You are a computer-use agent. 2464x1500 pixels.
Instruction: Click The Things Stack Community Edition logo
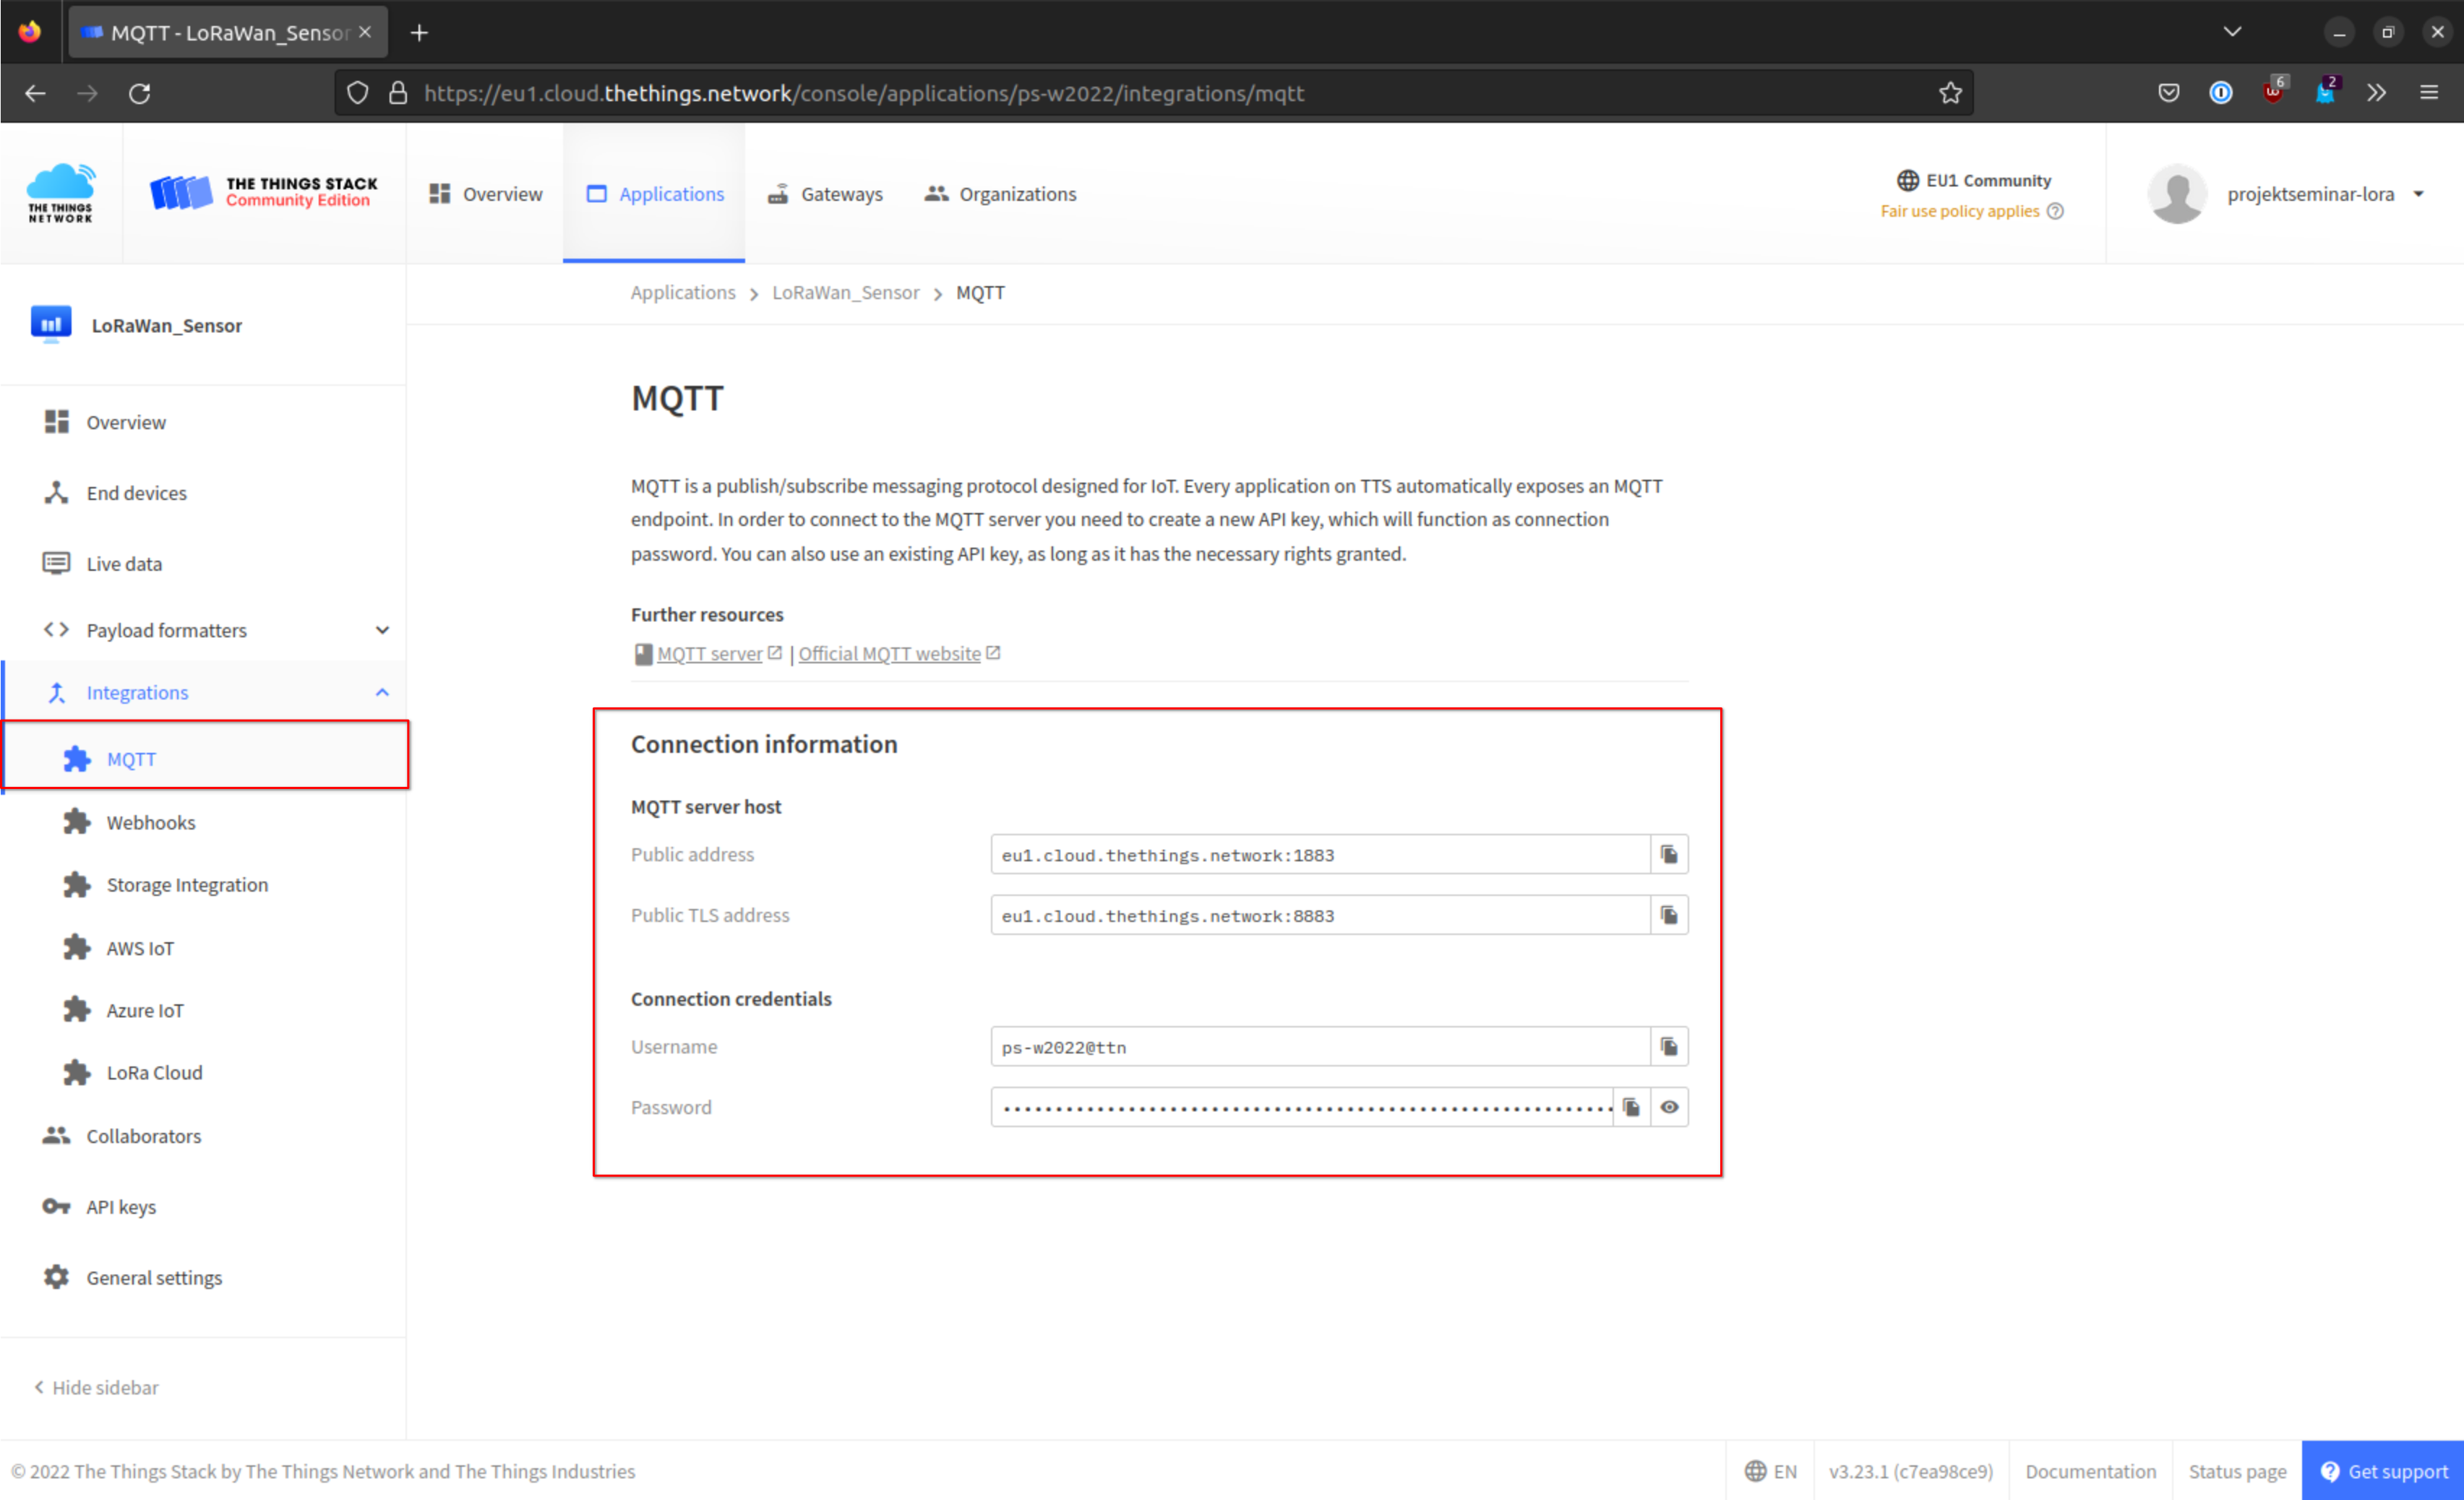pos(264,192)
